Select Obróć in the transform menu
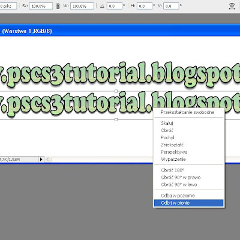240x240 pixels. tap(188, 130)
